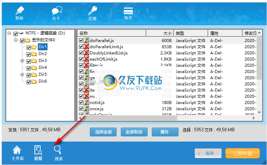Click the 返回 back button

pyautogui.click(x=208, y=153)
